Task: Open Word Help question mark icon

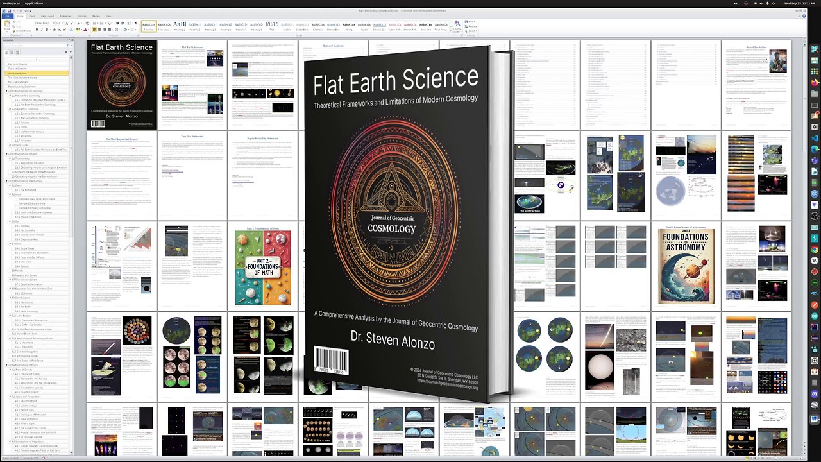Action: coord(804,16)
